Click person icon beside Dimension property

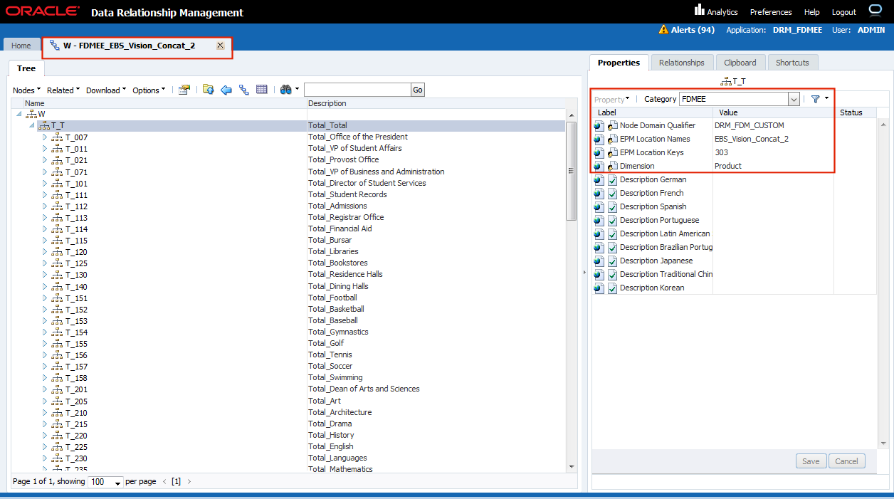(x=612, y=166)
